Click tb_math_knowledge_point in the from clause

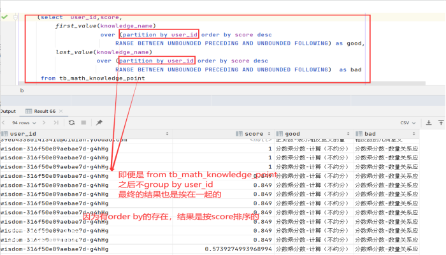click(102, 78)
